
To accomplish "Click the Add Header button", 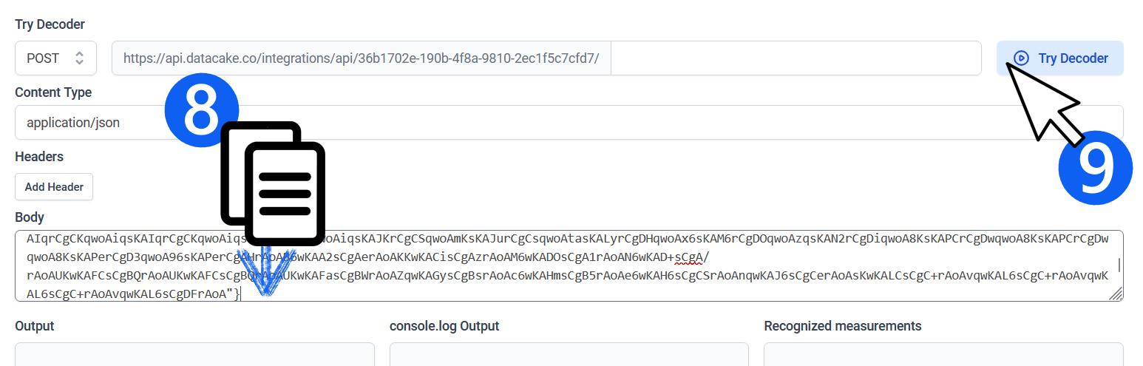I will [54, 187].
